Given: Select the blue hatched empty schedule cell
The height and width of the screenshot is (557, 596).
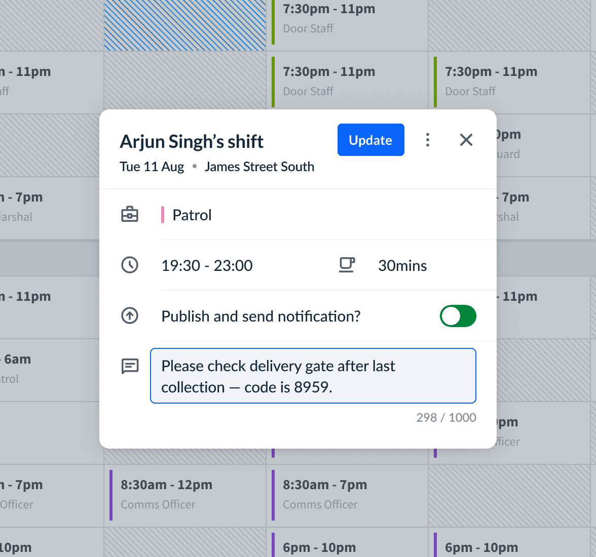Looking at the screenshot, I should coord(185,25).
